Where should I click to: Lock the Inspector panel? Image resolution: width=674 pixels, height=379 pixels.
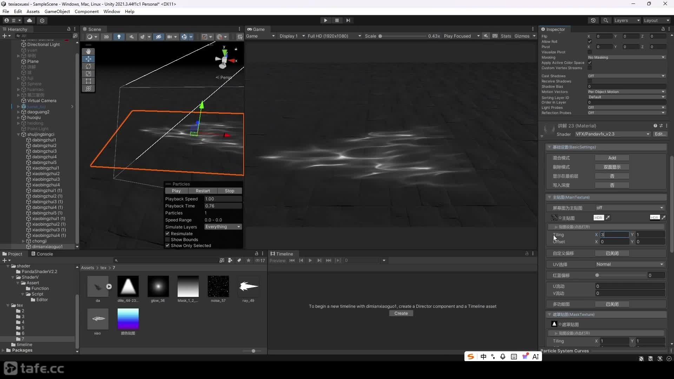click(x=663, y=29)
